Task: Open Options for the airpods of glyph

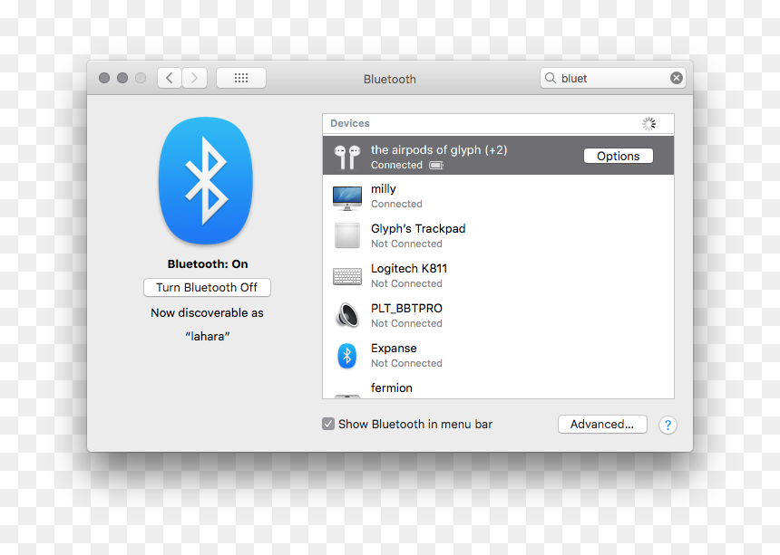Action: tap(618, 156)
